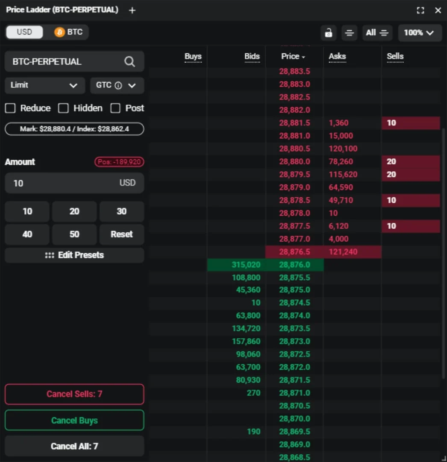The image size is (447, 462).
Task: Click ask size 64,590
Action: point(341,187)
